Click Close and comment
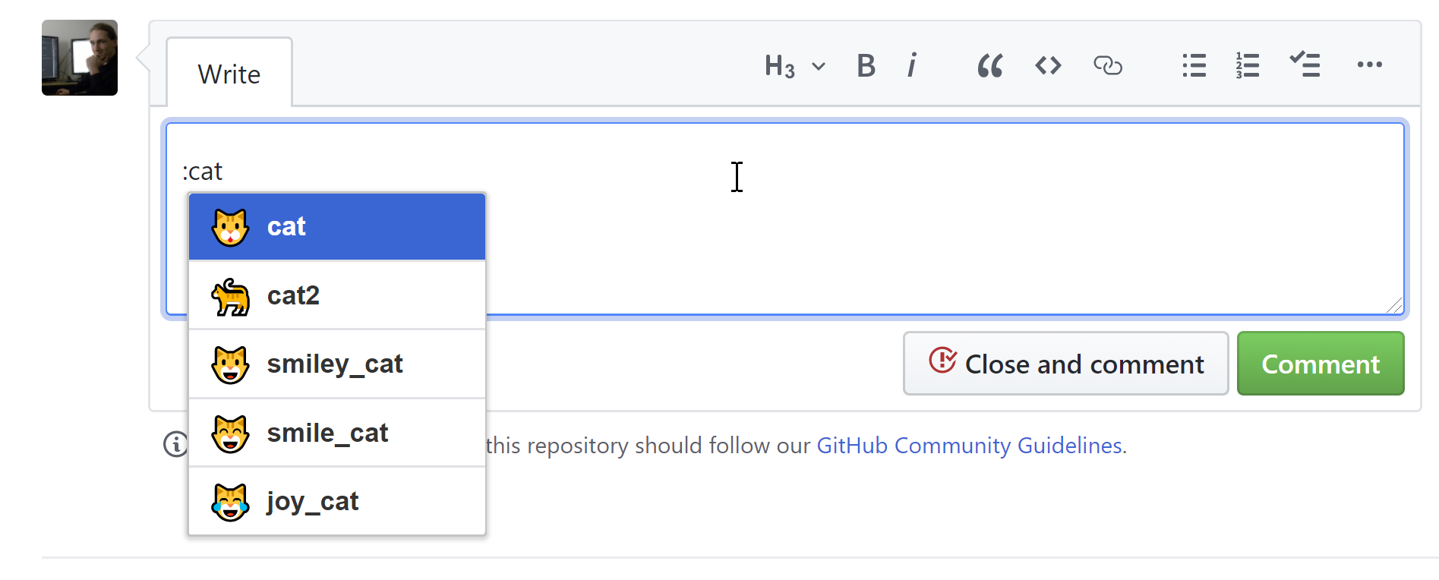 (1065, 364)
